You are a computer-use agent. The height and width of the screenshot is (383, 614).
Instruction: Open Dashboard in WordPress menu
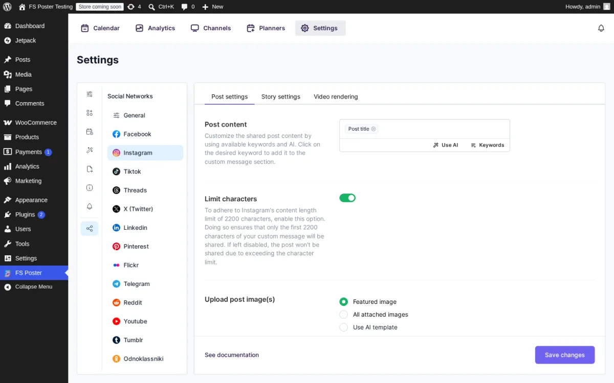pos(34,26)
